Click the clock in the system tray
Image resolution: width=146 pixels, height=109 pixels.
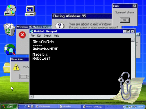click(x=140, y=107)
